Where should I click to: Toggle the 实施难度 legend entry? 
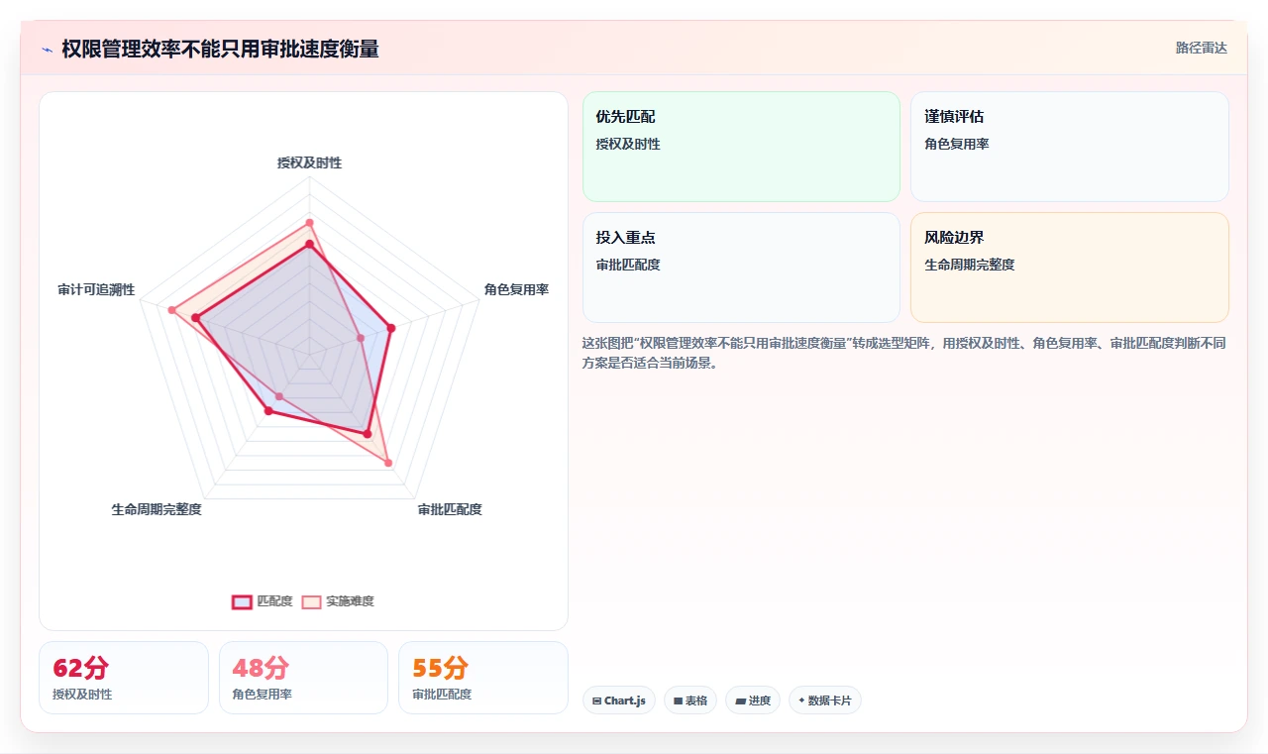coord(338,601)
